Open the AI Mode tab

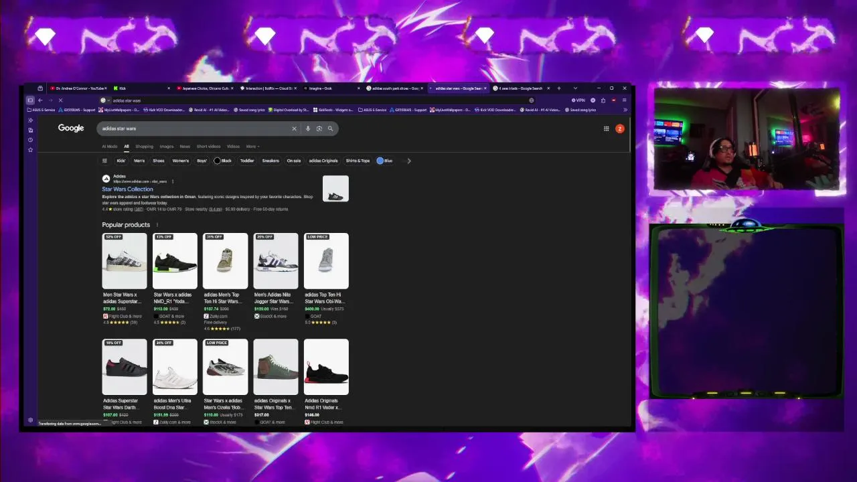[x=110, y=147]
